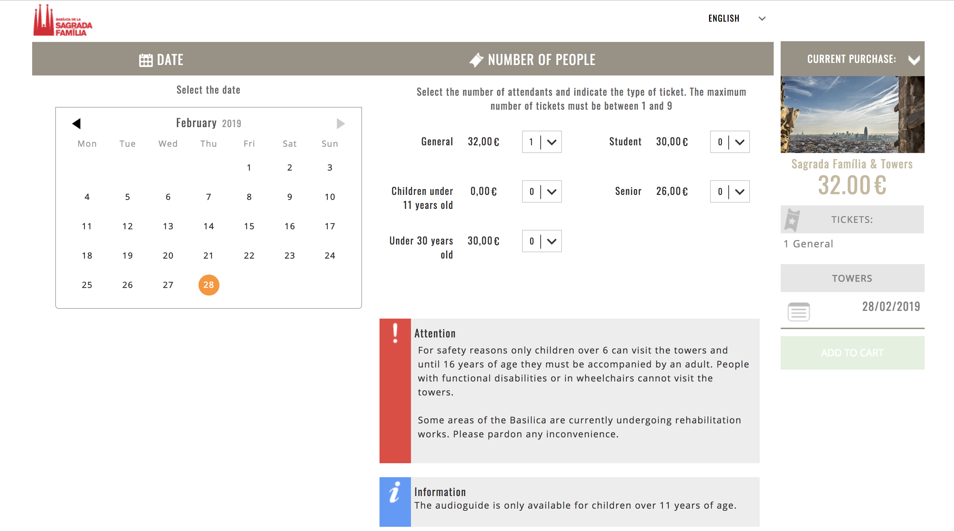This screenshot has width=954, height=531.
Task: Select February 16 in calendar
Action: (289, 226)
